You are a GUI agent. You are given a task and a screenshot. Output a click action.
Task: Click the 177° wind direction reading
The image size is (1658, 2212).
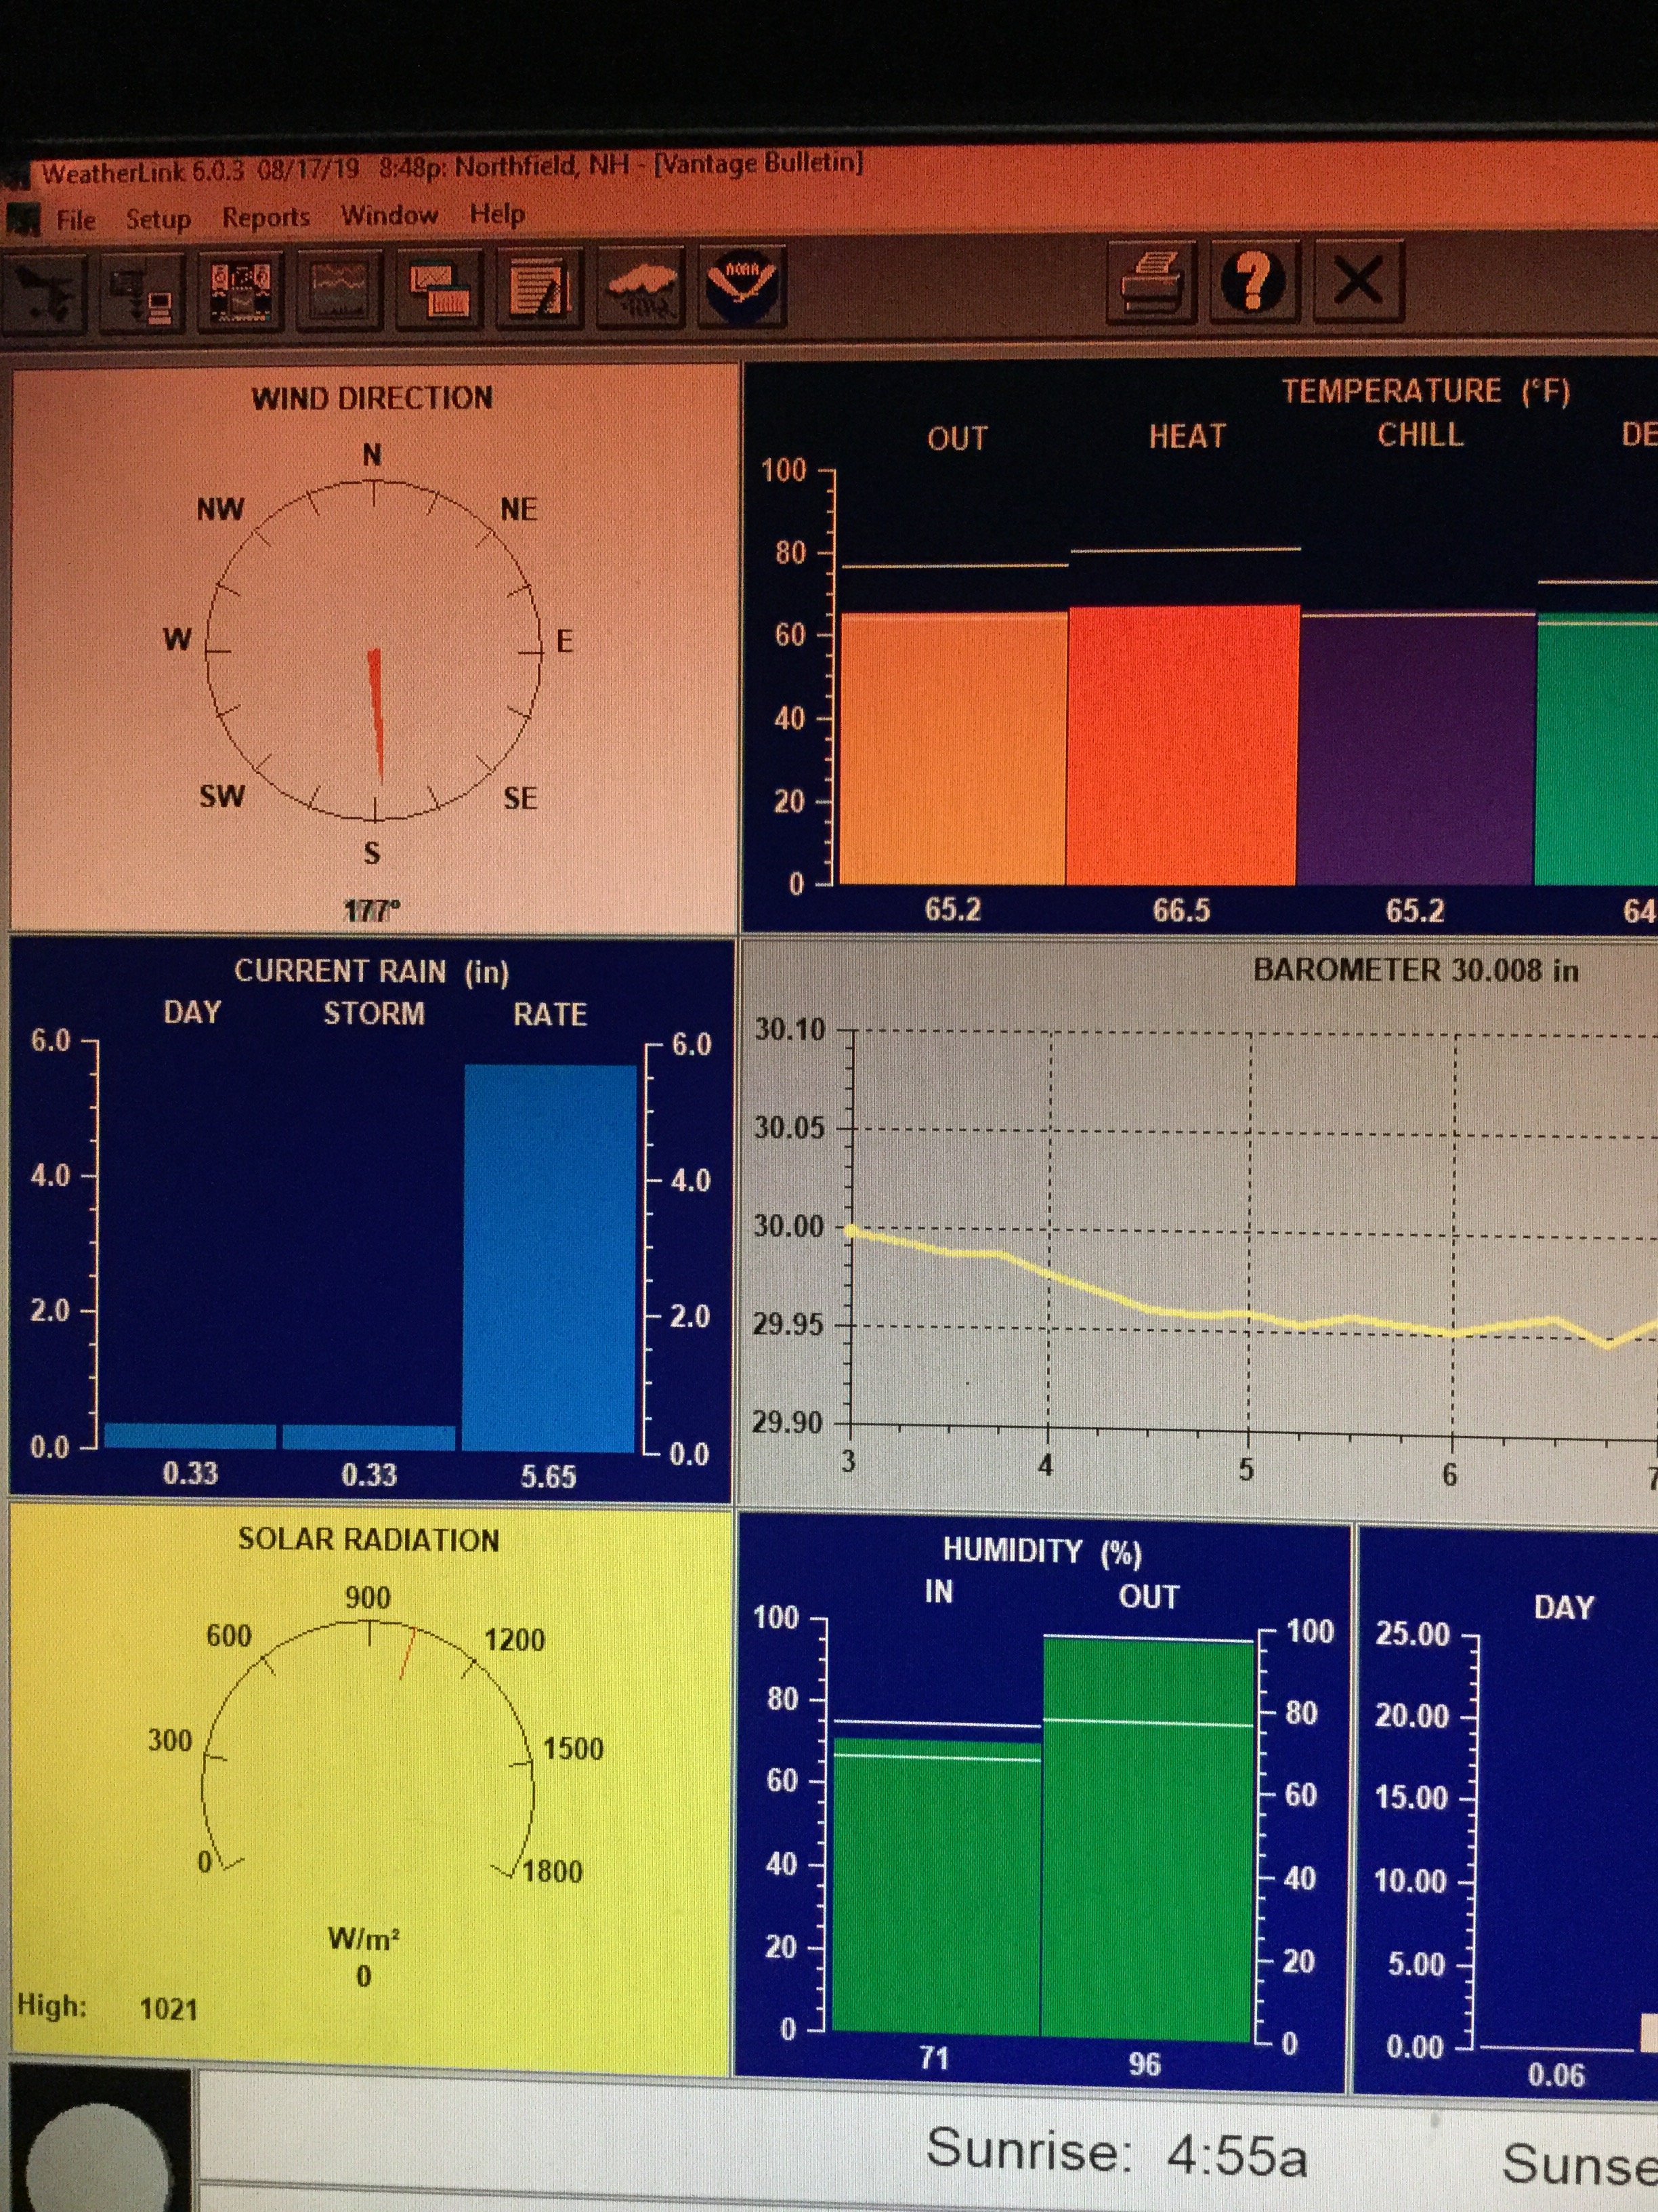[x=370, y=910]
